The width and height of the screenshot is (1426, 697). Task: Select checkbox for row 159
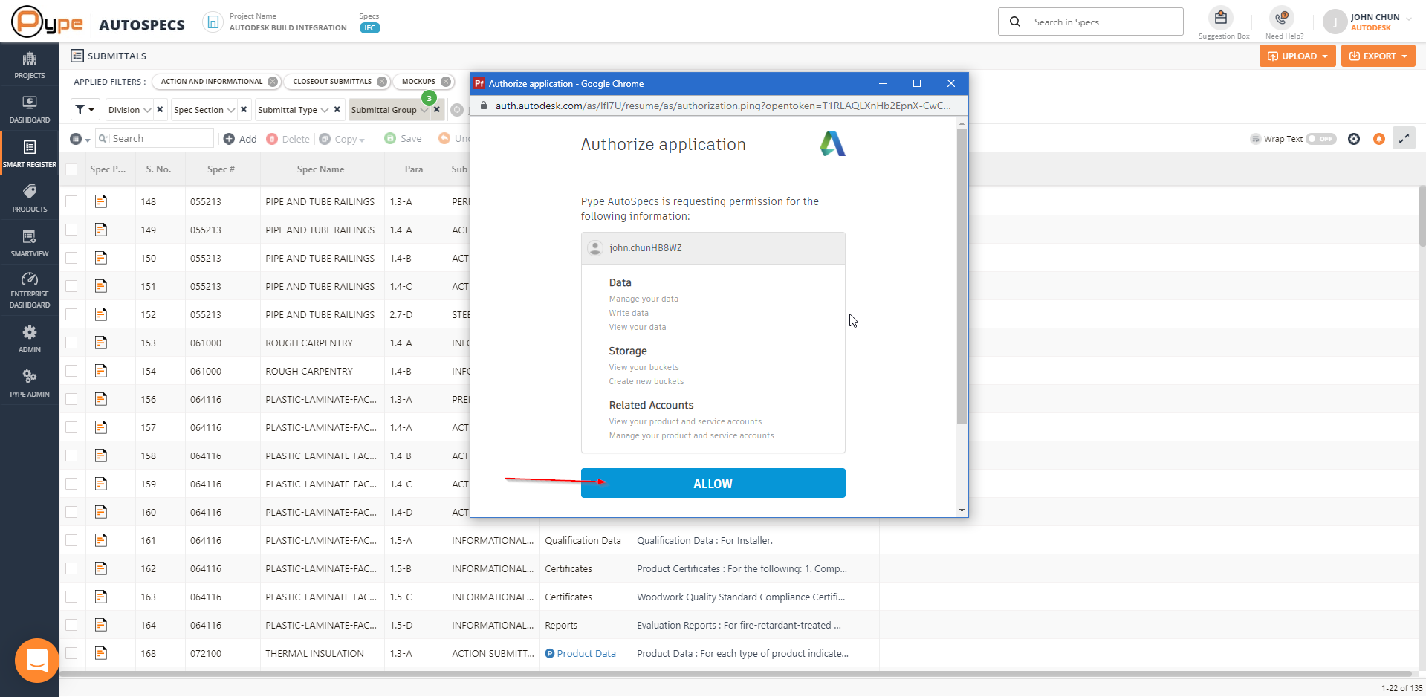[71, 484]
